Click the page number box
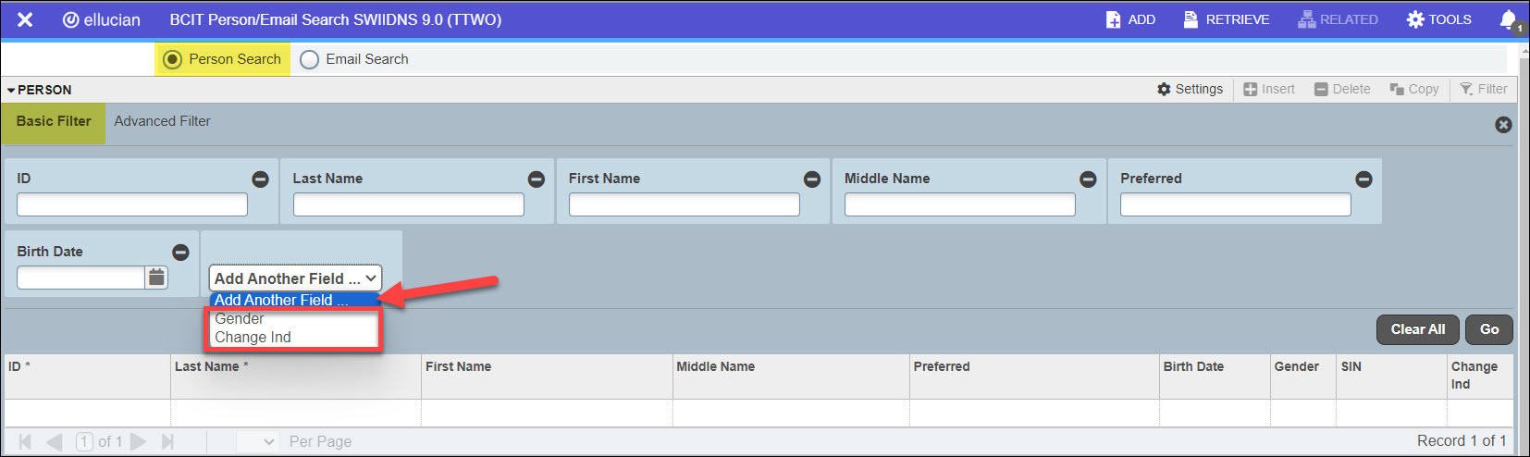This screenshot has width=1530, height=457. tap(84, 442)
